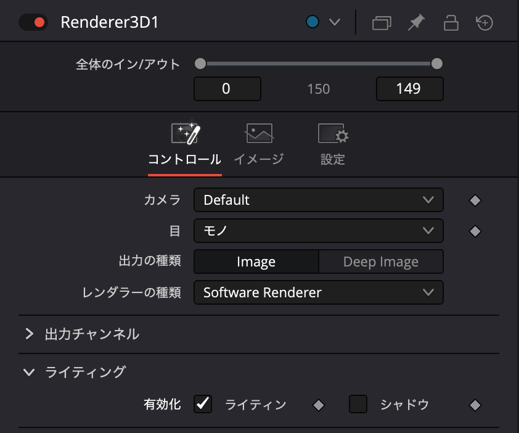
Task: Pin the Renderer3D1 inspector with pushpin icon
Action: (x=416, y=23)
